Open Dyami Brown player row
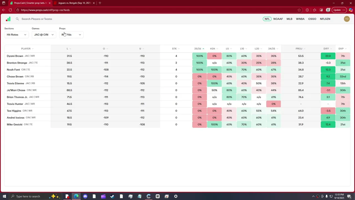355x200 pixels. 177,56
